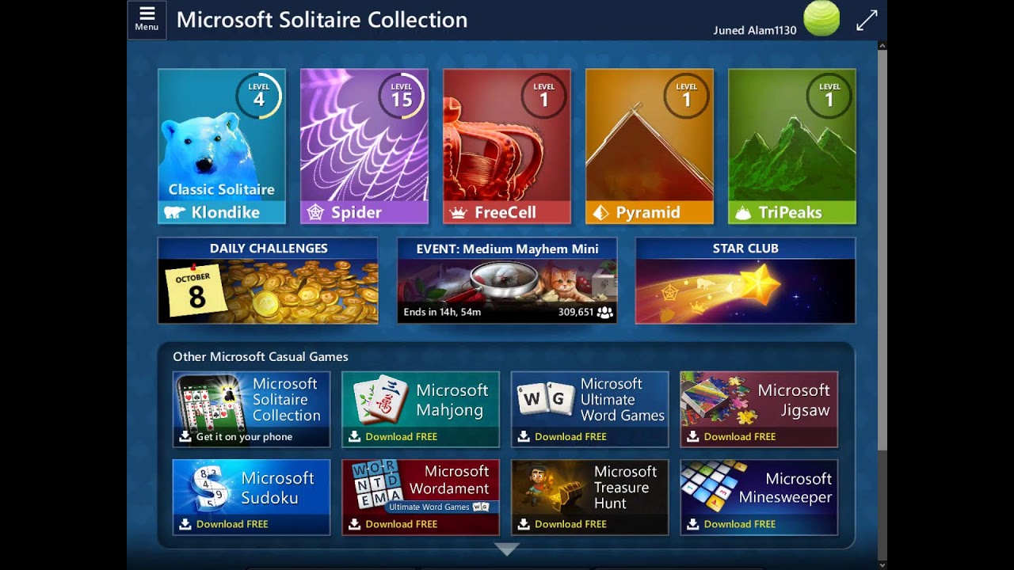Screen dimensions: 1014x570
Task: Open the Microsoft Jigsaw tile
Action: tap(759, 409)
